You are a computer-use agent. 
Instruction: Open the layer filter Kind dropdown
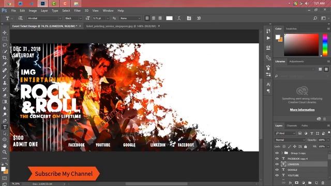(x=285, y=133)
